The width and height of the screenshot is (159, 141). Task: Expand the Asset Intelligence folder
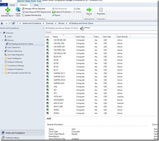tap(3, 58)
